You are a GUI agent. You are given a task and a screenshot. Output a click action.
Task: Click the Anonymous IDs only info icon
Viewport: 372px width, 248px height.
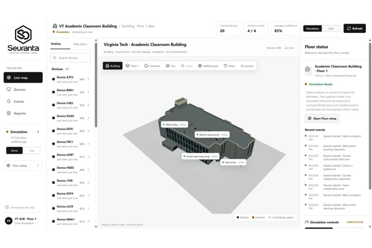tap(7, 207)
